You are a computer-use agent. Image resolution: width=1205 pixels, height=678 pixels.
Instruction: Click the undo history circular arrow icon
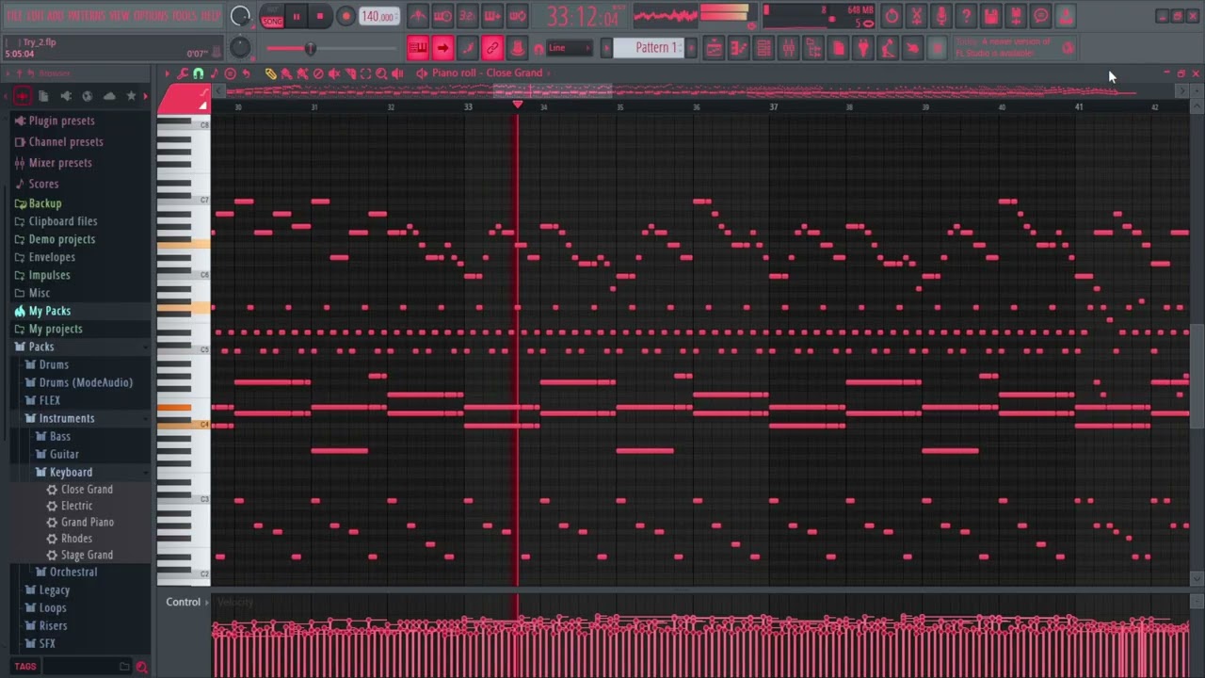point(892,16)
